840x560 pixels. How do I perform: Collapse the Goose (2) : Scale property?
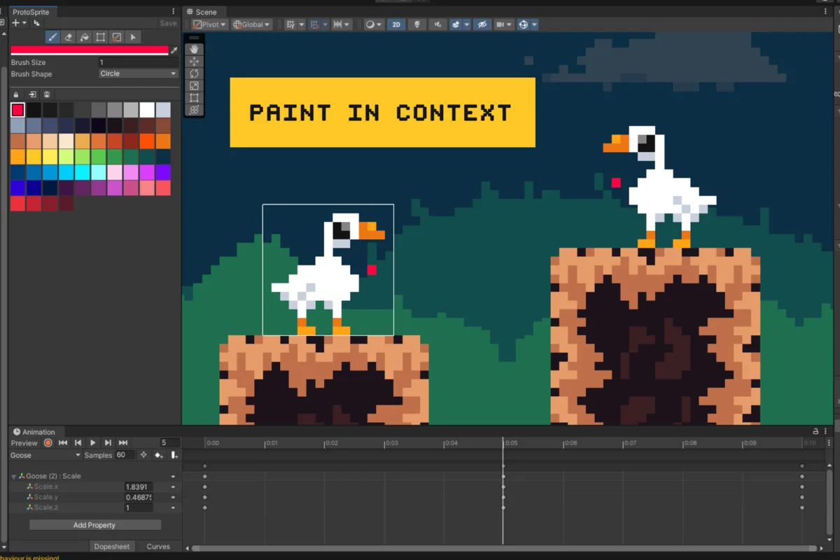coord(14,476)
